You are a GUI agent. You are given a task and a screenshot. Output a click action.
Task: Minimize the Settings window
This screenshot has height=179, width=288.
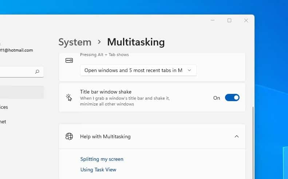pos(212,20)
